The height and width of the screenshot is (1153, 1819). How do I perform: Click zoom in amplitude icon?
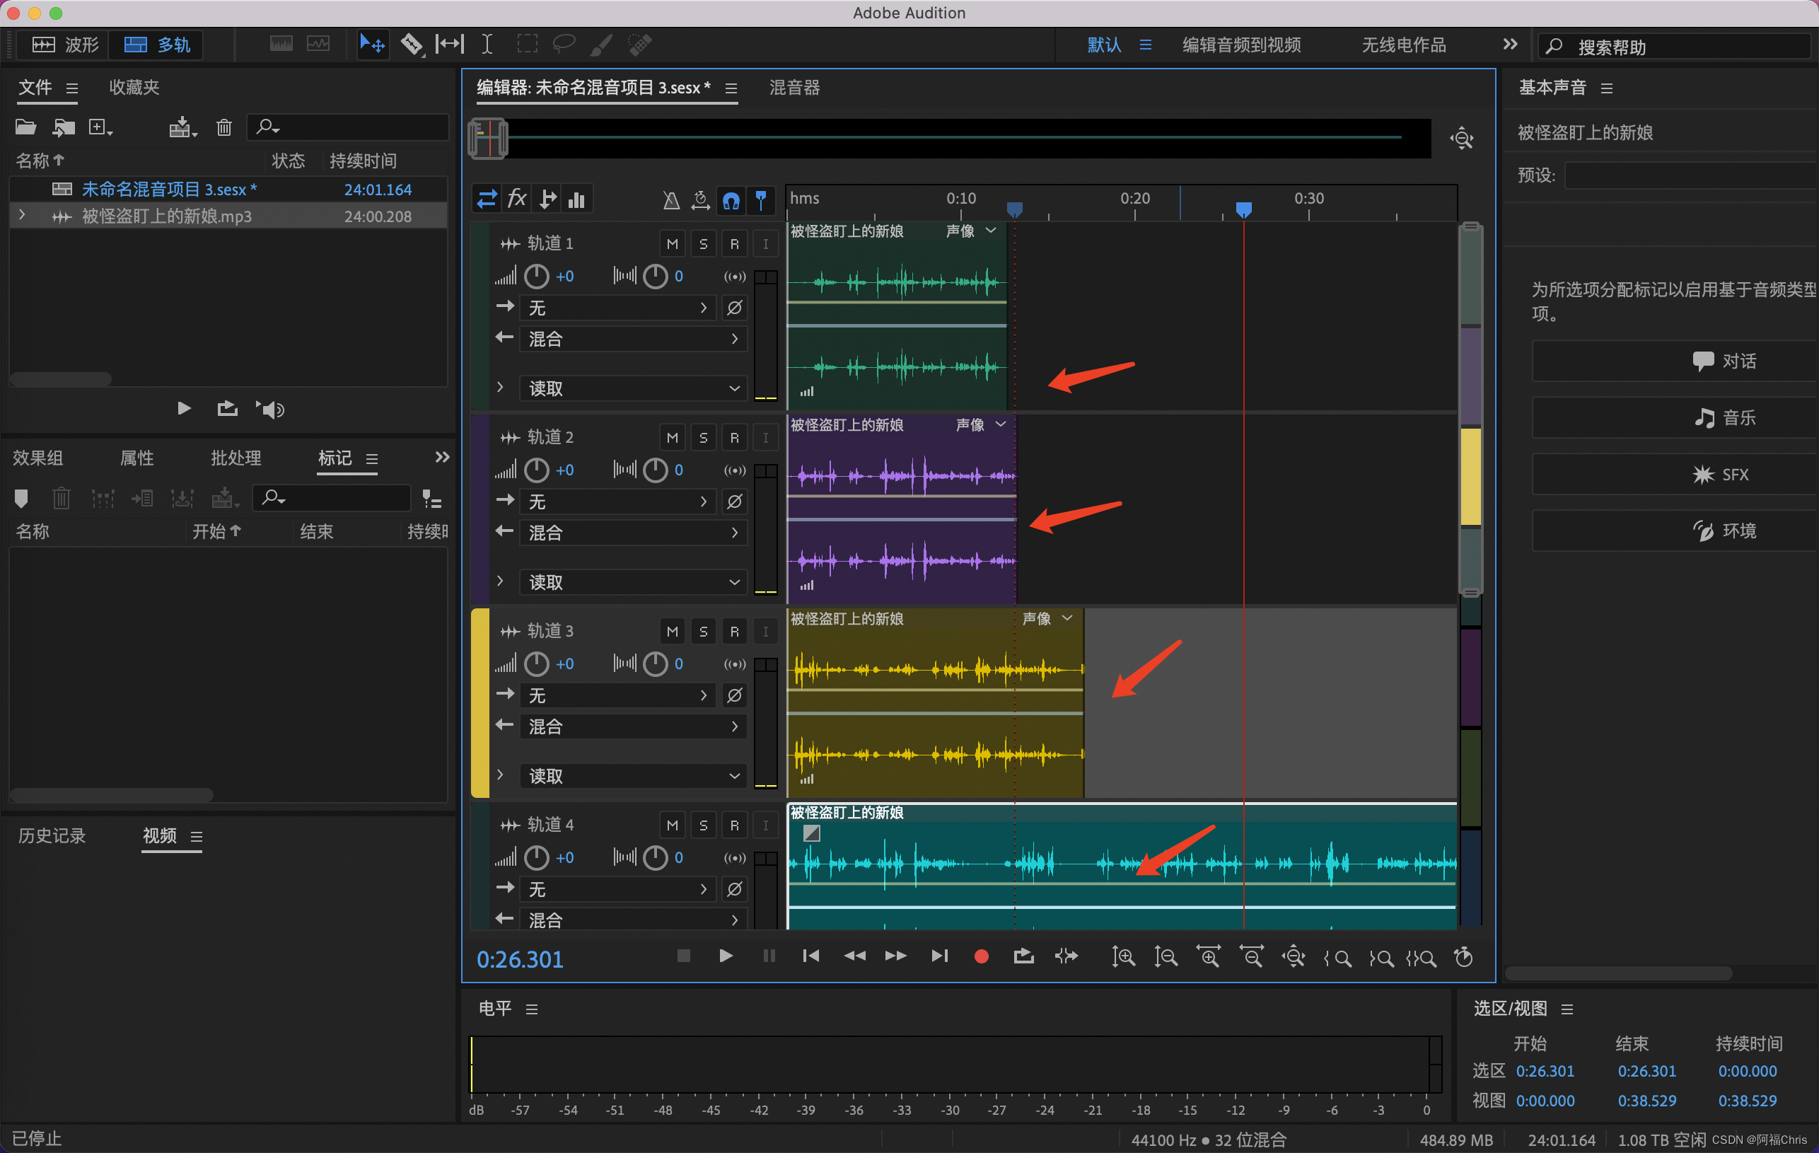(1123, 957)
